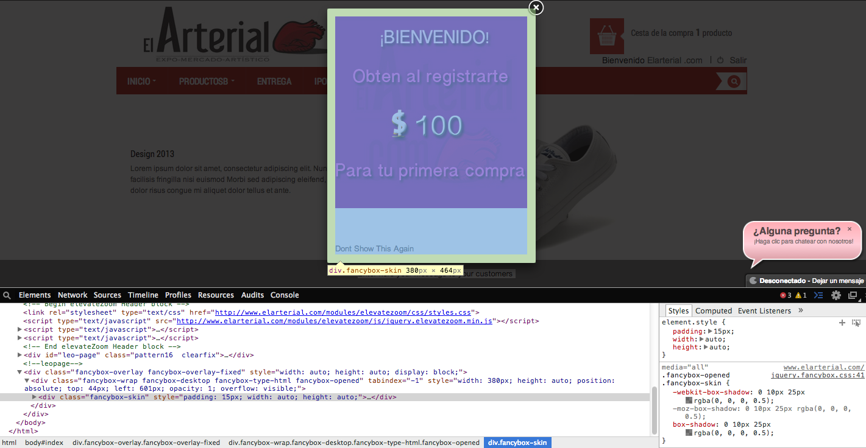
Task: Expand the first collapsed text/javascript script node
Action: pos(20,329)
